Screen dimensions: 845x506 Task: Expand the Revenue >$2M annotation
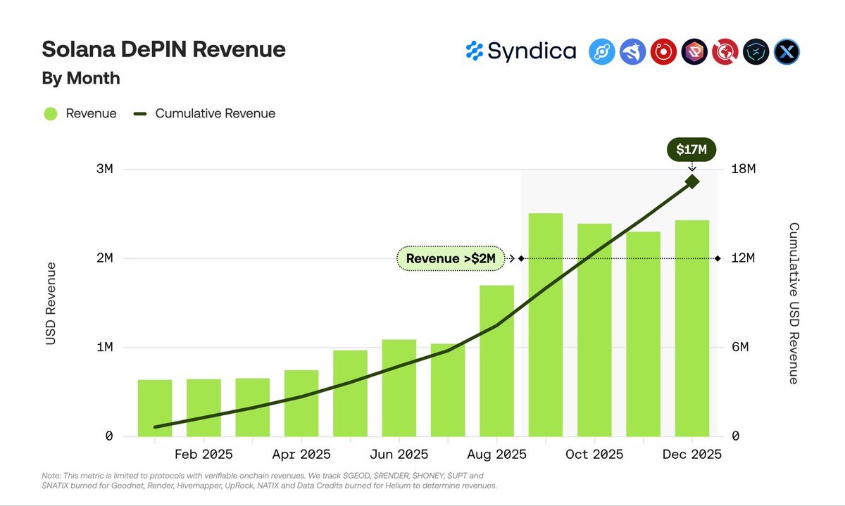tap(450, 258)
